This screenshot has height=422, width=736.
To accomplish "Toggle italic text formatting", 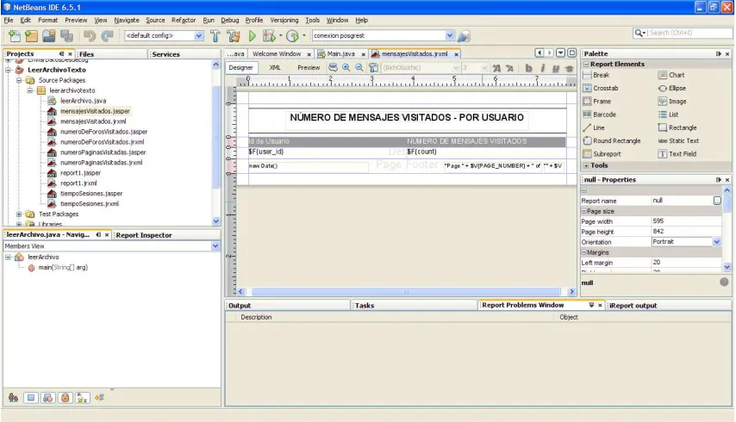I will [x=543, y=68].
